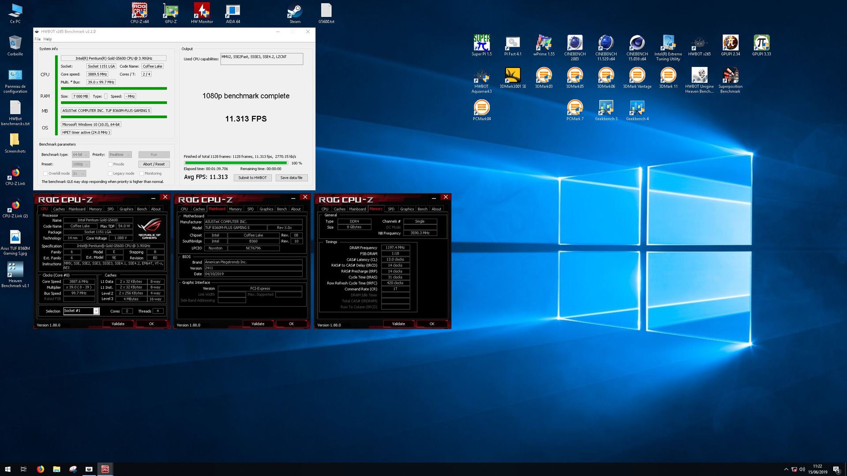The width and height of the screenshot is (847, 476).
Task: Open the Heaven Benchmark v2.1 icon
Action: pyautogui.click(x=15, y=275)
